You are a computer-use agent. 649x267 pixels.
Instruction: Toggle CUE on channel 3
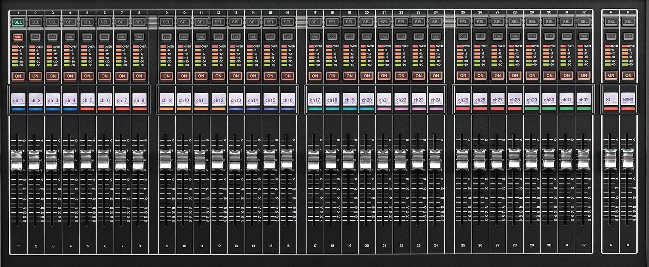[x=52, y=37]
